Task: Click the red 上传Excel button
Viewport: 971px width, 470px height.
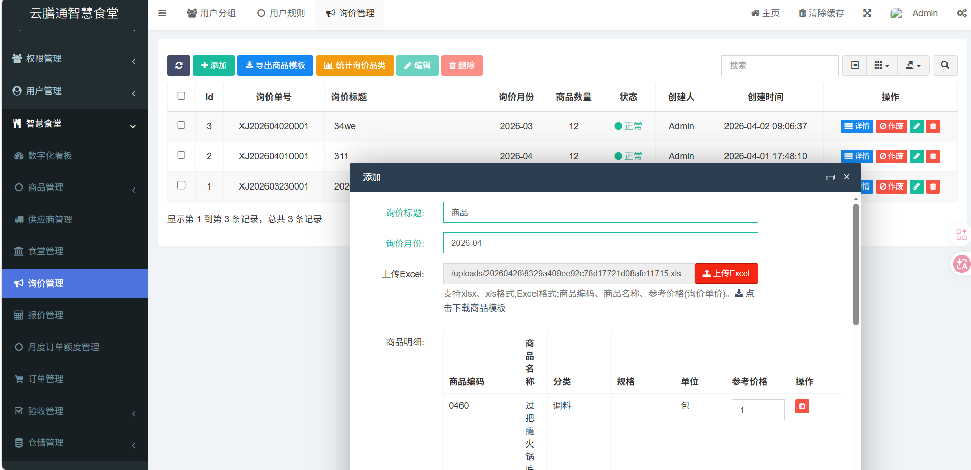Action: click(726, 274)
